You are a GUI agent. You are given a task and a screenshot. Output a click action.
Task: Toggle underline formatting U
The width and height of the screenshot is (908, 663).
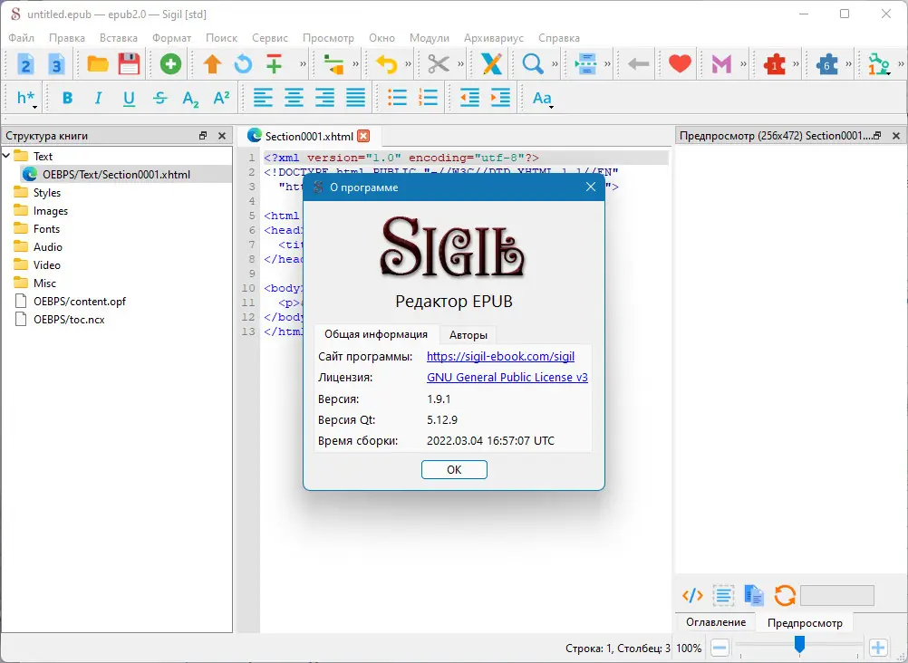(129, 99)
